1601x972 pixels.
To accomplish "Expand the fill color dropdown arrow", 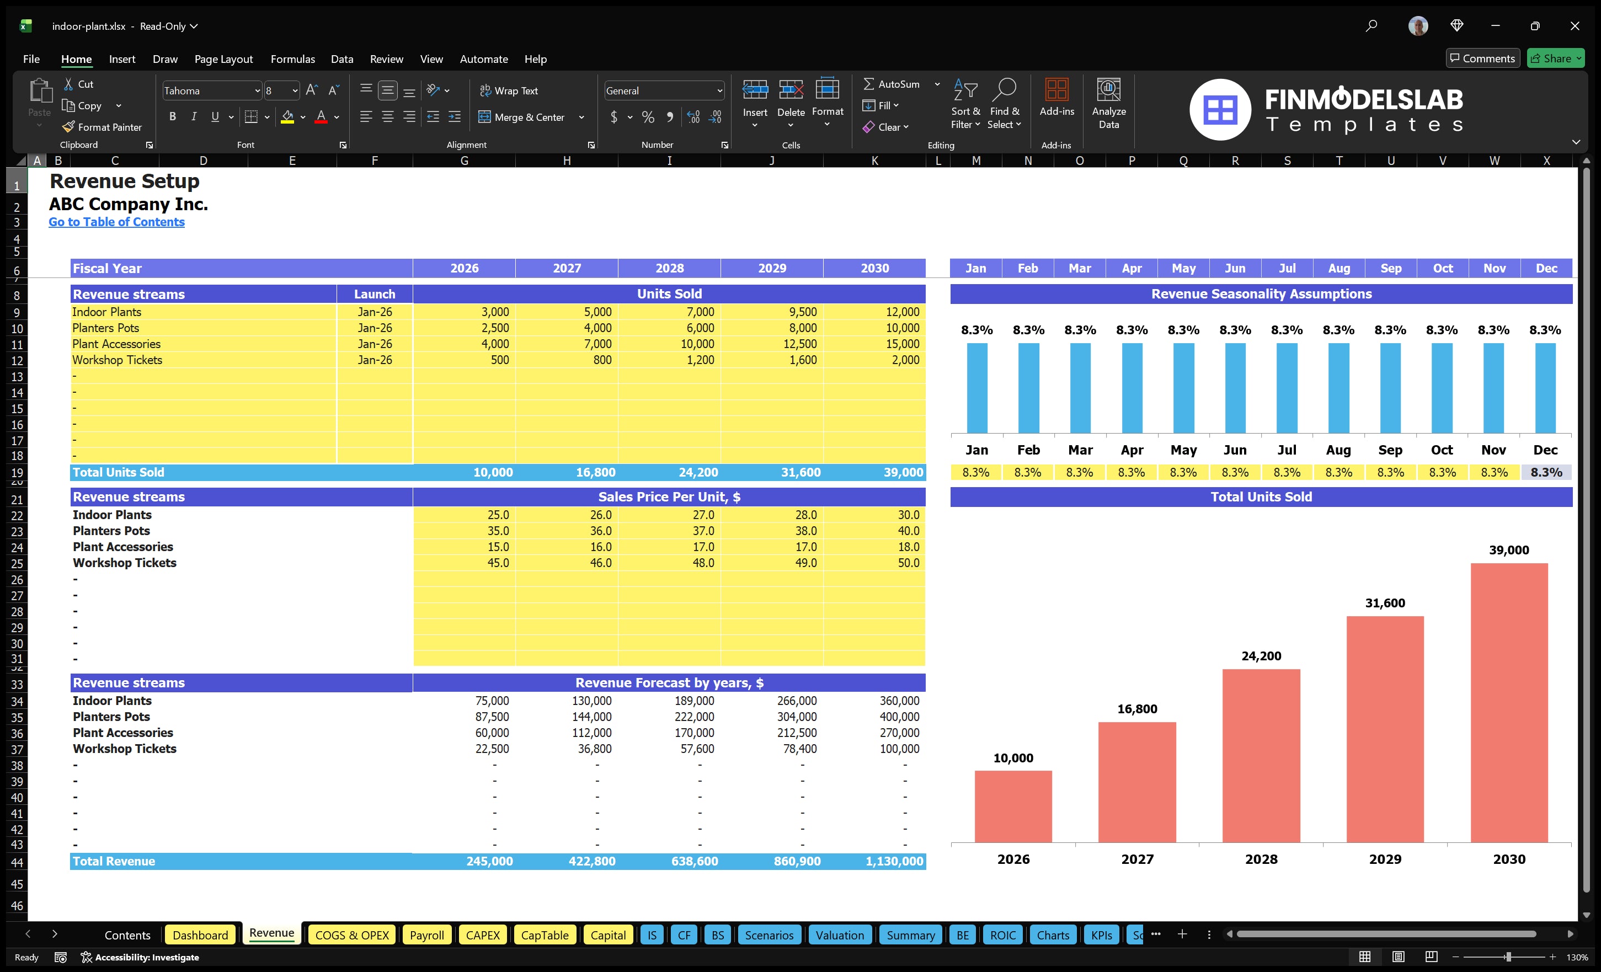I will pos(303,118).
